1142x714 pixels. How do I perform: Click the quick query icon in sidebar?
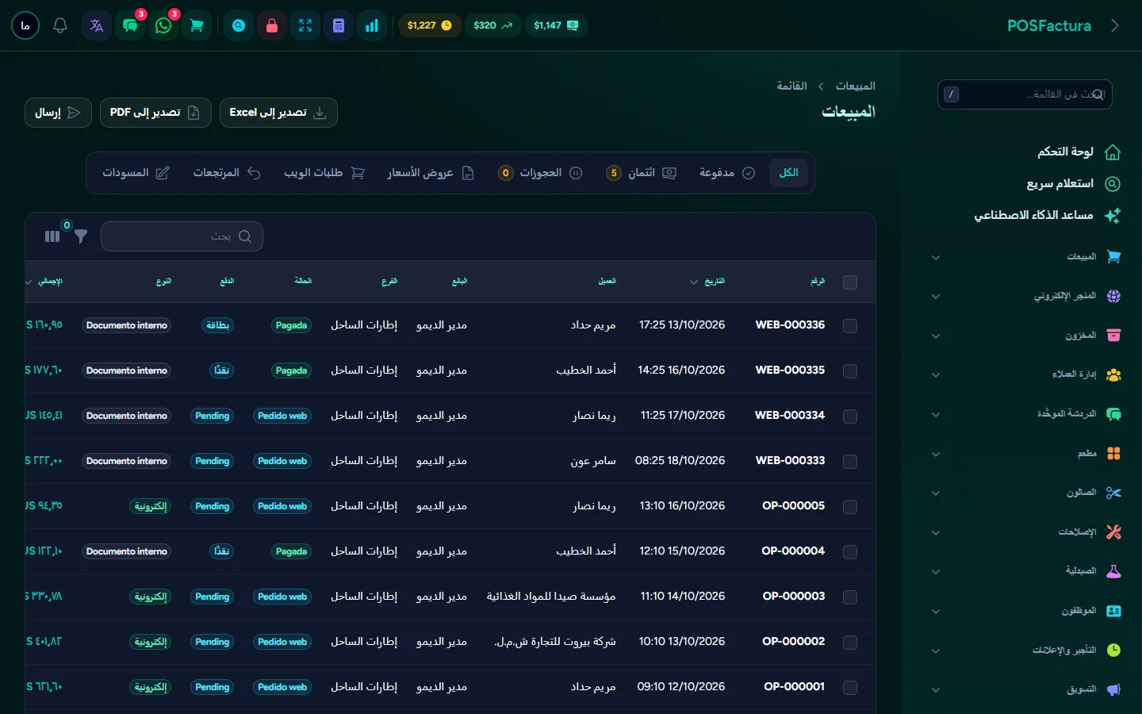1113,183
